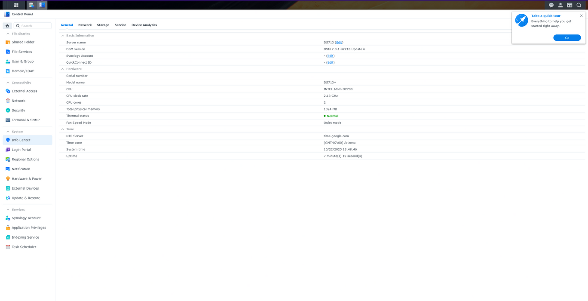This screenshot has width=588, height=301.
Task: Open the notifications chat bubble icon
Action: click(x=551, y=5)
